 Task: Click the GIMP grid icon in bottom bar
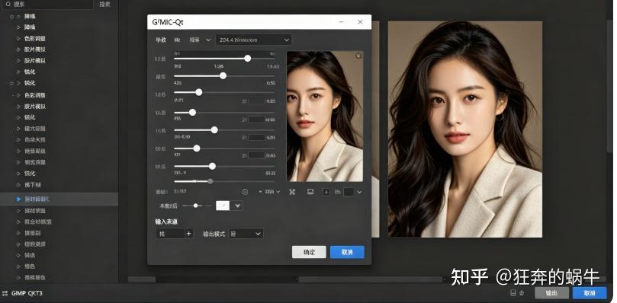coord(5,293)
